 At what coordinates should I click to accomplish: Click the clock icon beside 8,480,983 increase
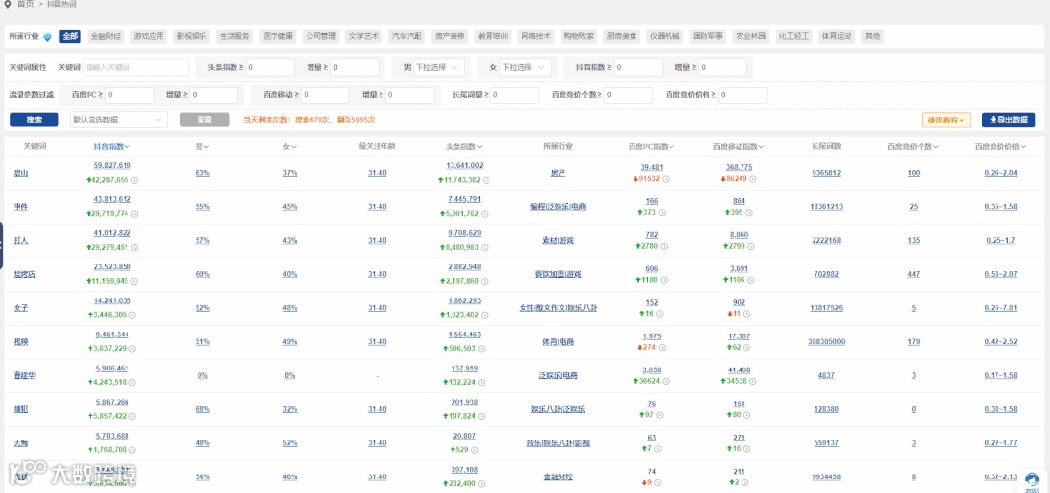pyautogui.click(x=487, y=248)
